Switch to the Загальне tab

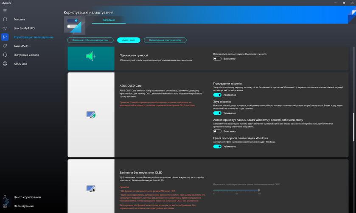click(x=109, y=19)
